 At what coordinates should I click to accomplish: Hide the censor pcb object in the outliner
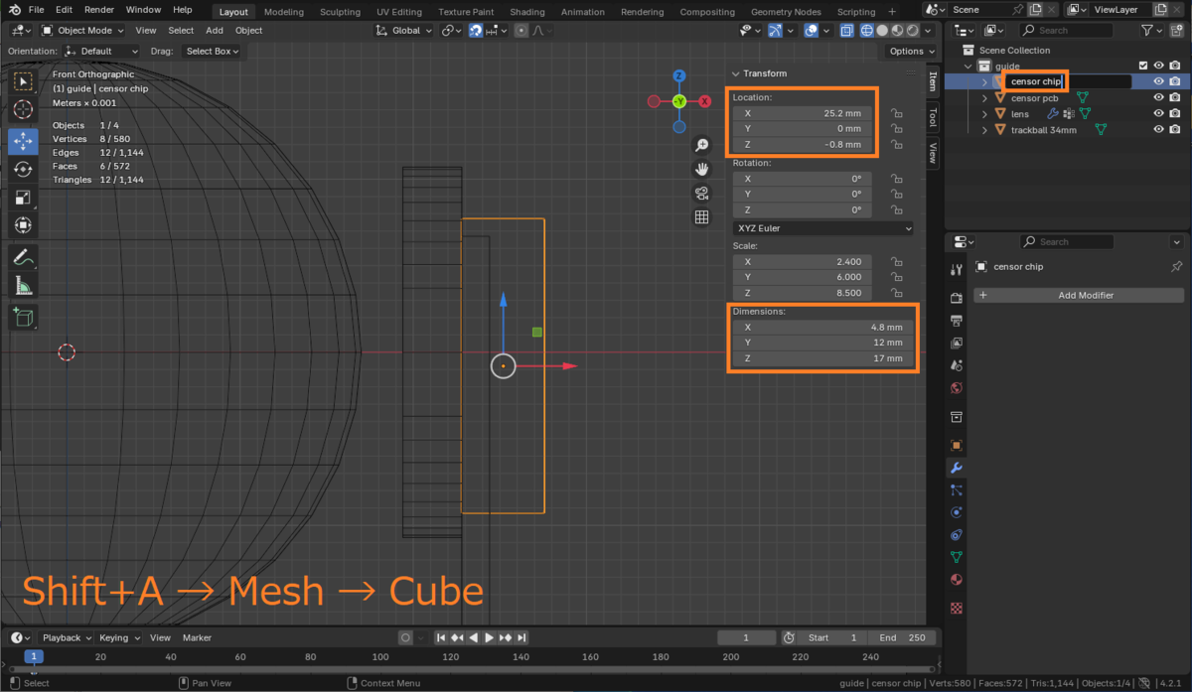[1158, 98]
